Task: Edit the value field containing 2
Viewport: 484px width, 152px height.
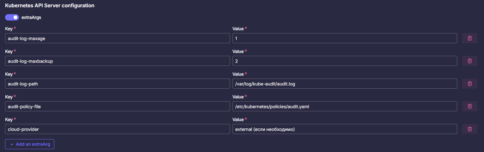Action: point(345,61)
